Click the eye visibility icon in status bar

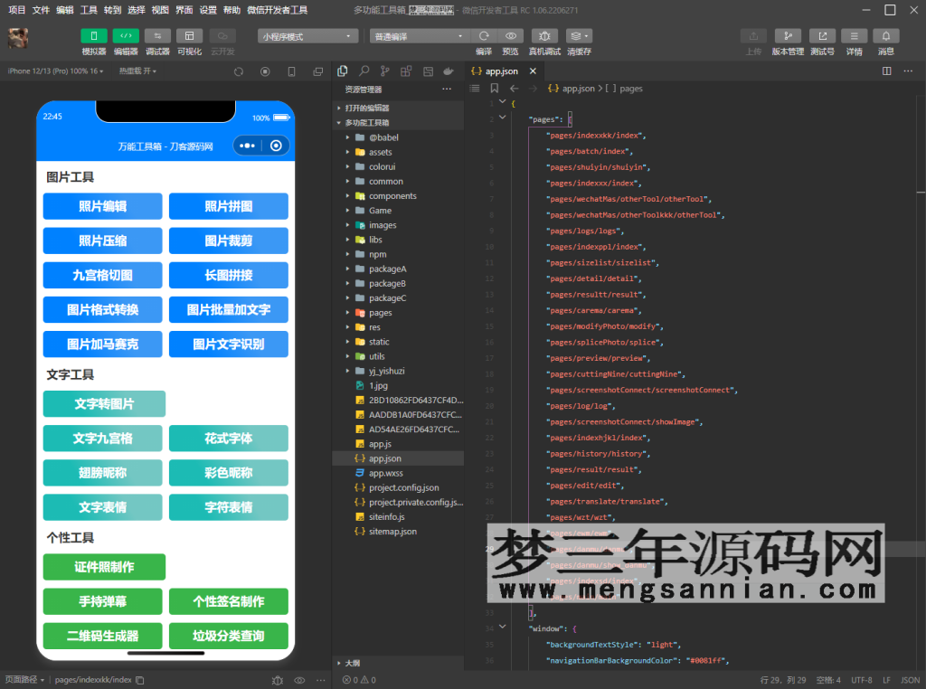[298, 679]
